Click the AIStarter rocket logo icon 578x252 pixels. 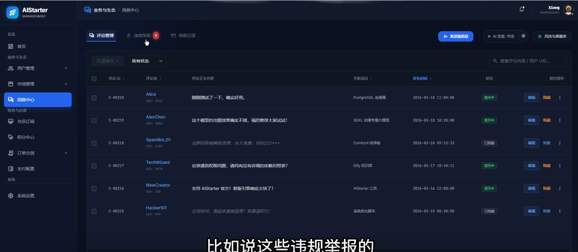point(13,13)
